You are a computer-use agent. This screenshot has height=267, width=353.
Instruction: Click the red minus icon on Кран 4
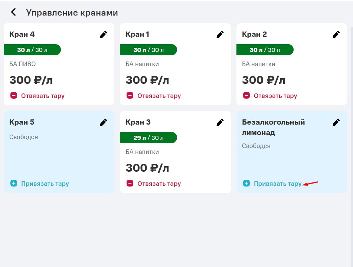14,95
